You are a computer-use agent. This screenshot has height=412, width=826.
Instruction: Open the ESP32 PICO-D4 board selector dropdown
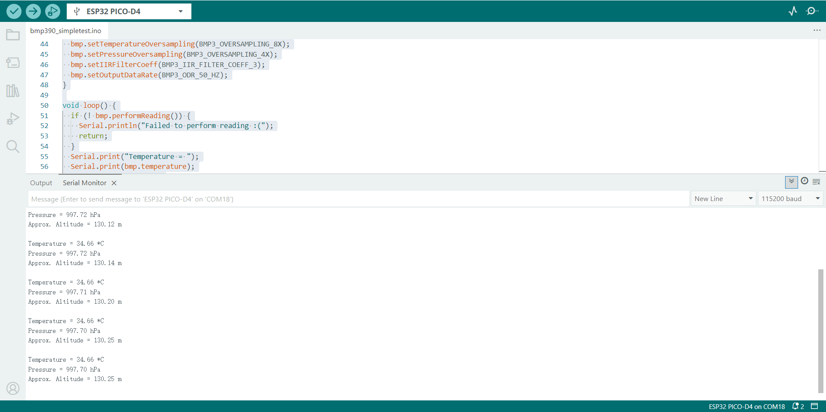[x=129, y=12]
